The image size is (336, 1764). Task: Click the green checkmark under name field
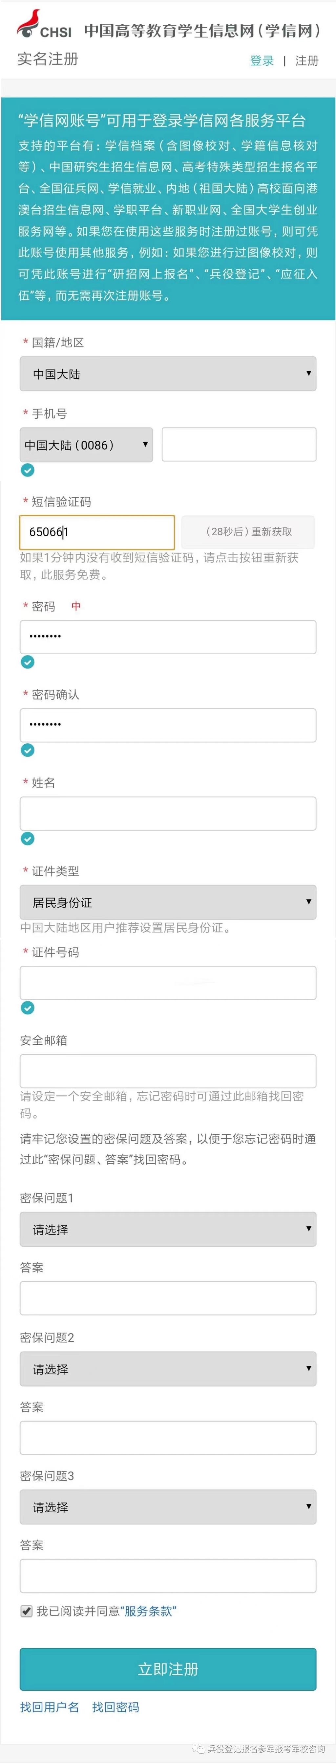[27, 838]
